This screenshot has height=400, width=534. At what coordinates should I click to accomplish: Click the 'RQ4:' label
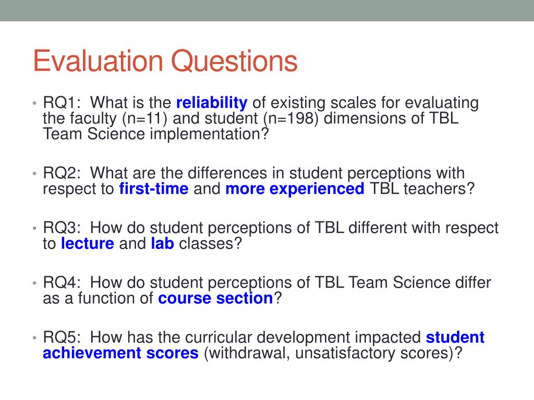pyautogui.click(x=62, y=283)
